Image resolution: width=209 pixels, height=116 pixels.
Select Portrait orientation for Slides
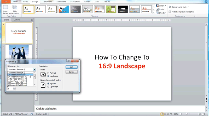(x=48, y=73)
